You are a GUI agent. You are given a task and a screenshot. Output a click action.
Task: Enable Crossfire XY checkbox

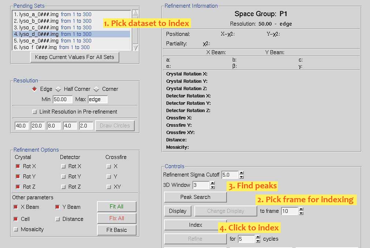(108, 187)
